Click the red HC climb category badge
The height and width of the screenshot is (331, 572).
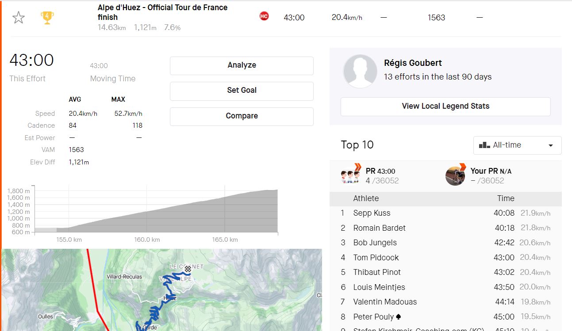264,16
